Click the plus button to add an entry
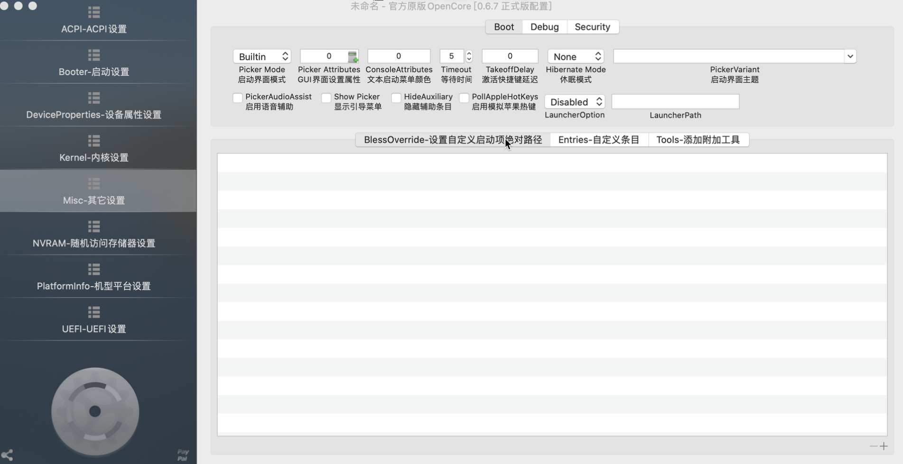 click(x=884, y=446)
